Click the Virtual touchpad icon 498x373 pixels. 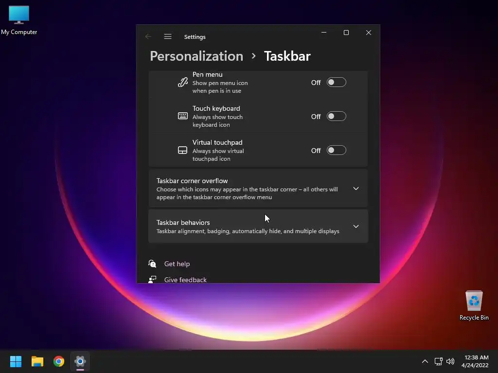coord(183,150)
